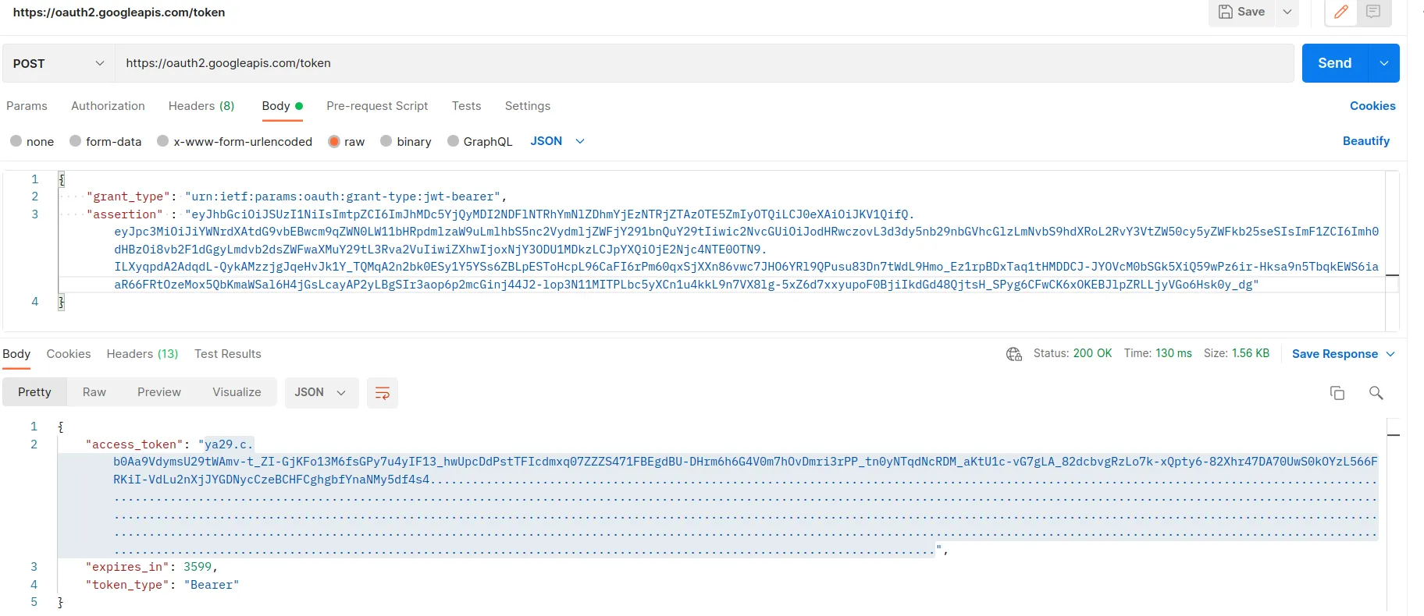
Task: Click the Status: 200 OK text
Action: tap(1073, 353)
